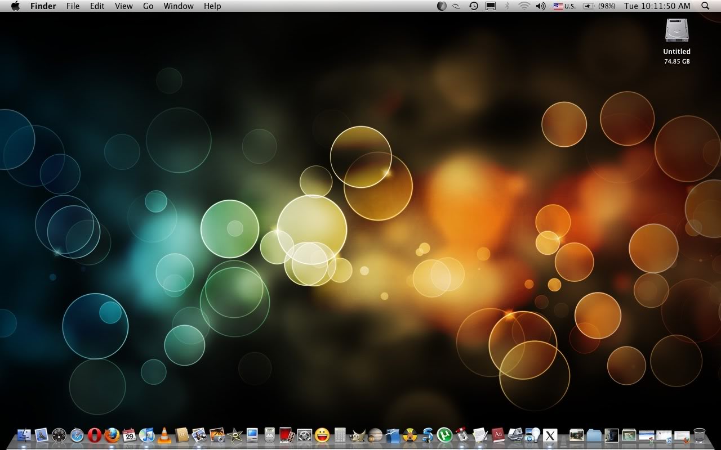Launch iPhoto camera icon in dock
This screenshot has width=721, height=450.
point(217,435)
